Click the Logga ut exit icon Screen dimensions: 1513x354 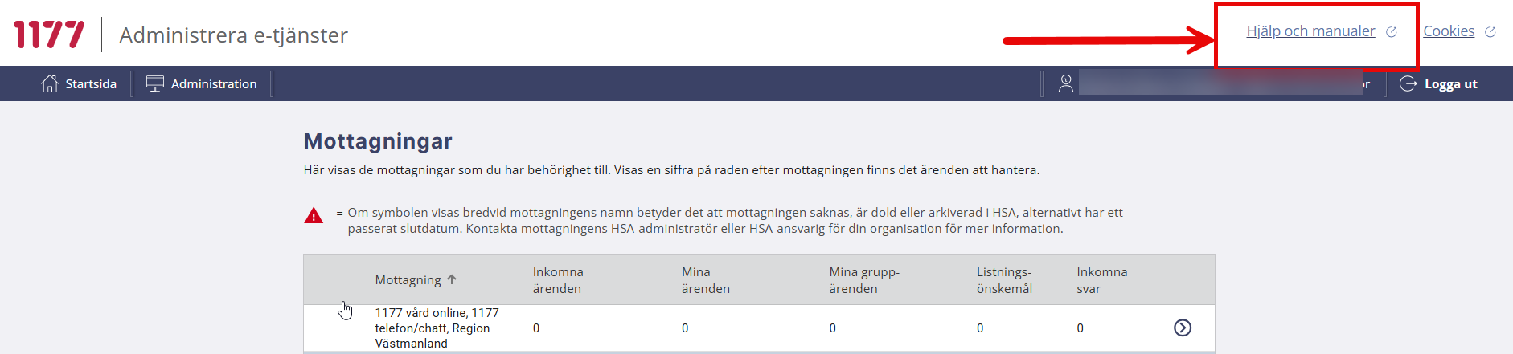pyautogui.click(x=1408, y=83)
